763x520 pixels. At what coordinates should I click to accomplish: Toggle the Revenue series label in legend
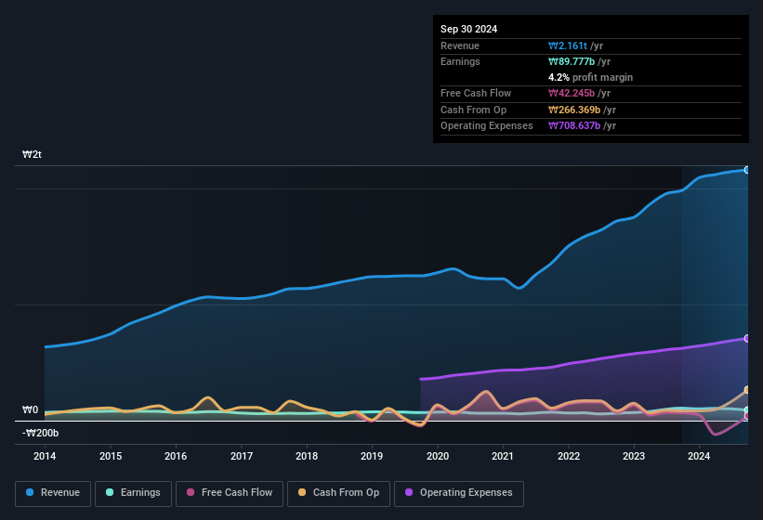point(59,493)
